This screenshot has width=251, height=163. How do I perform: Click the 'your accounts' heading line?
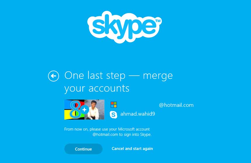point(97,88)
